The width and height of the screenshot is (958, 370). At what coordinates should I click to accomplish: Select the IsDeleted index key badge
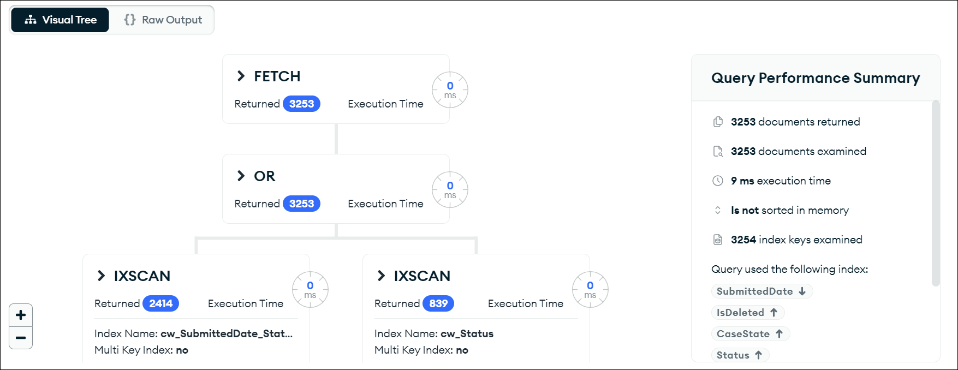(748, 313)
